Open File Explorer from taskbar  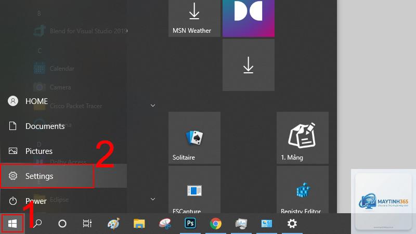point(139,224)
